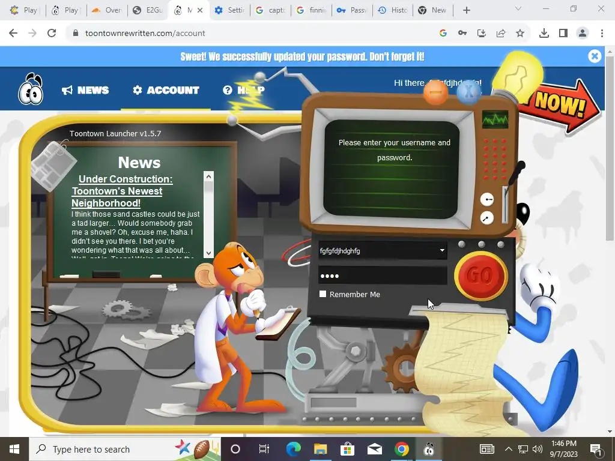Open the Chrome downloads icon

click(x=544, y=34)
